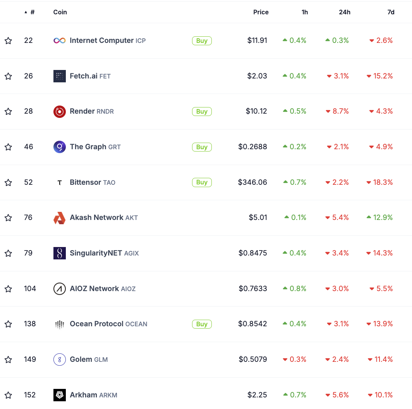Add Golem to watchlist via star
The height and width of the screenshot is (409, 412).
point(8,360)
